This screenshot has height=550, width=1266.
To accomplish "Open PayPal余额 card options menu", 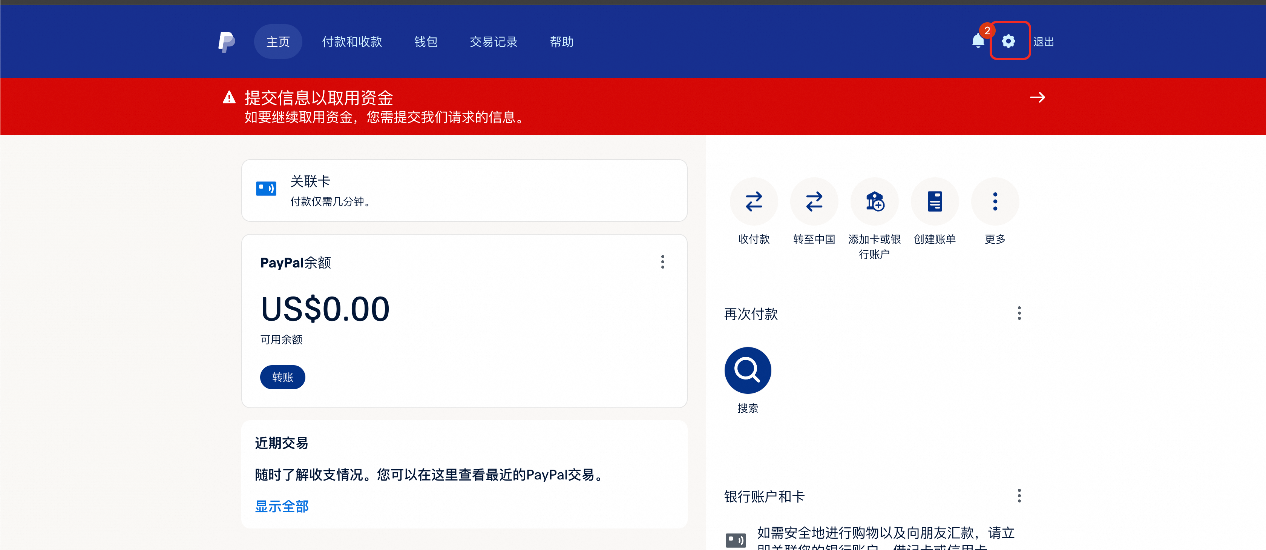I will (x=662, y=262).
